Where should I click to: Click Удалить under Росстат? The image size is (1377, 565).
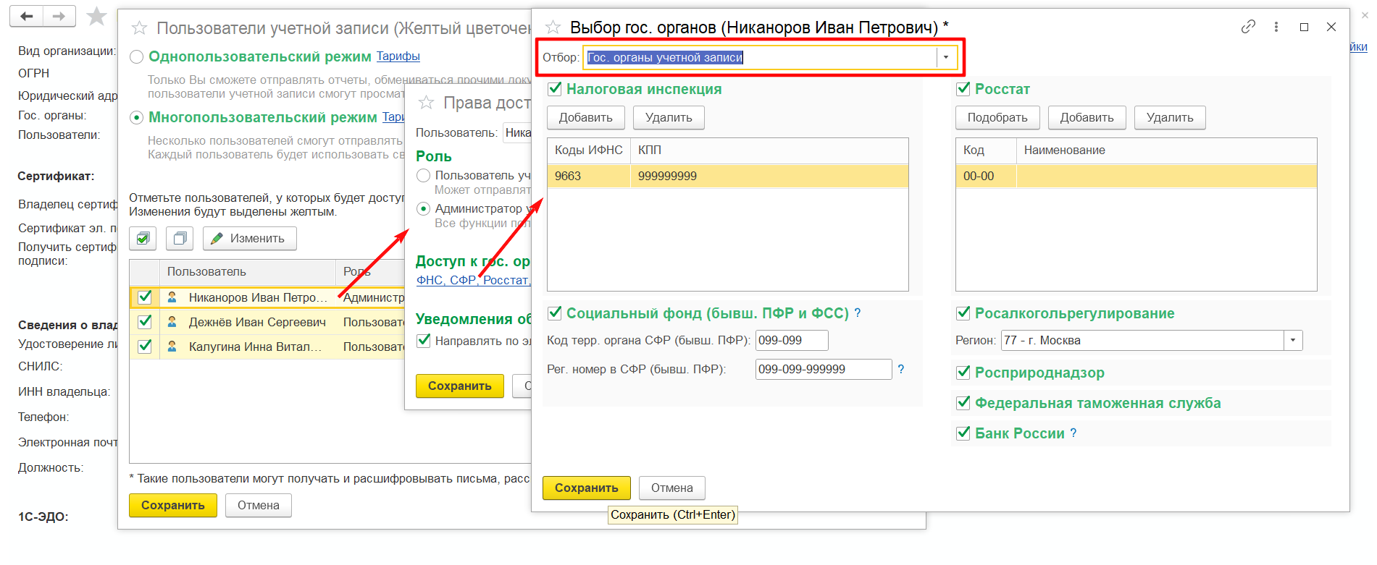[1170, 117]
